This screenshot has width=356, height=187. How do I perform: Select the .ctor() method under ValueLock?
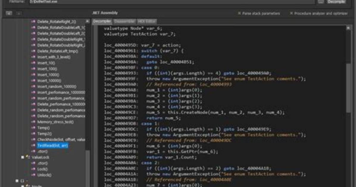43,163
